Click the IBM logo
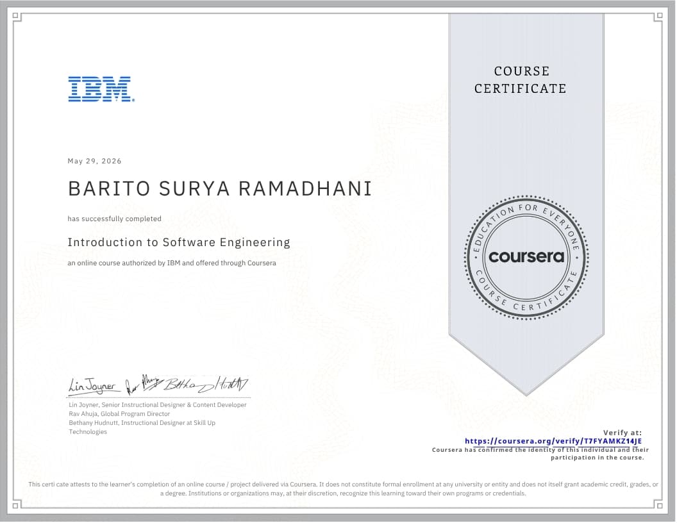Image resolution: width=677 pixels, height=523 pixels. click(x=101, y=89)
